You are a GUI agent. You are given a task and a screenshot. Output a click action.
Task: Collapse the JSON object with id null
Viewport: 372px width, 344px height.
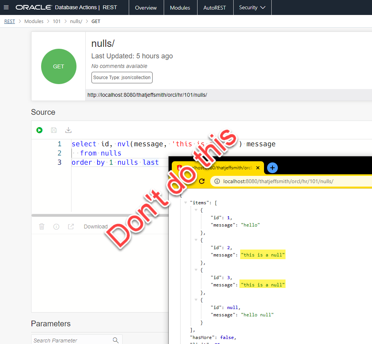tap(196, 300)
